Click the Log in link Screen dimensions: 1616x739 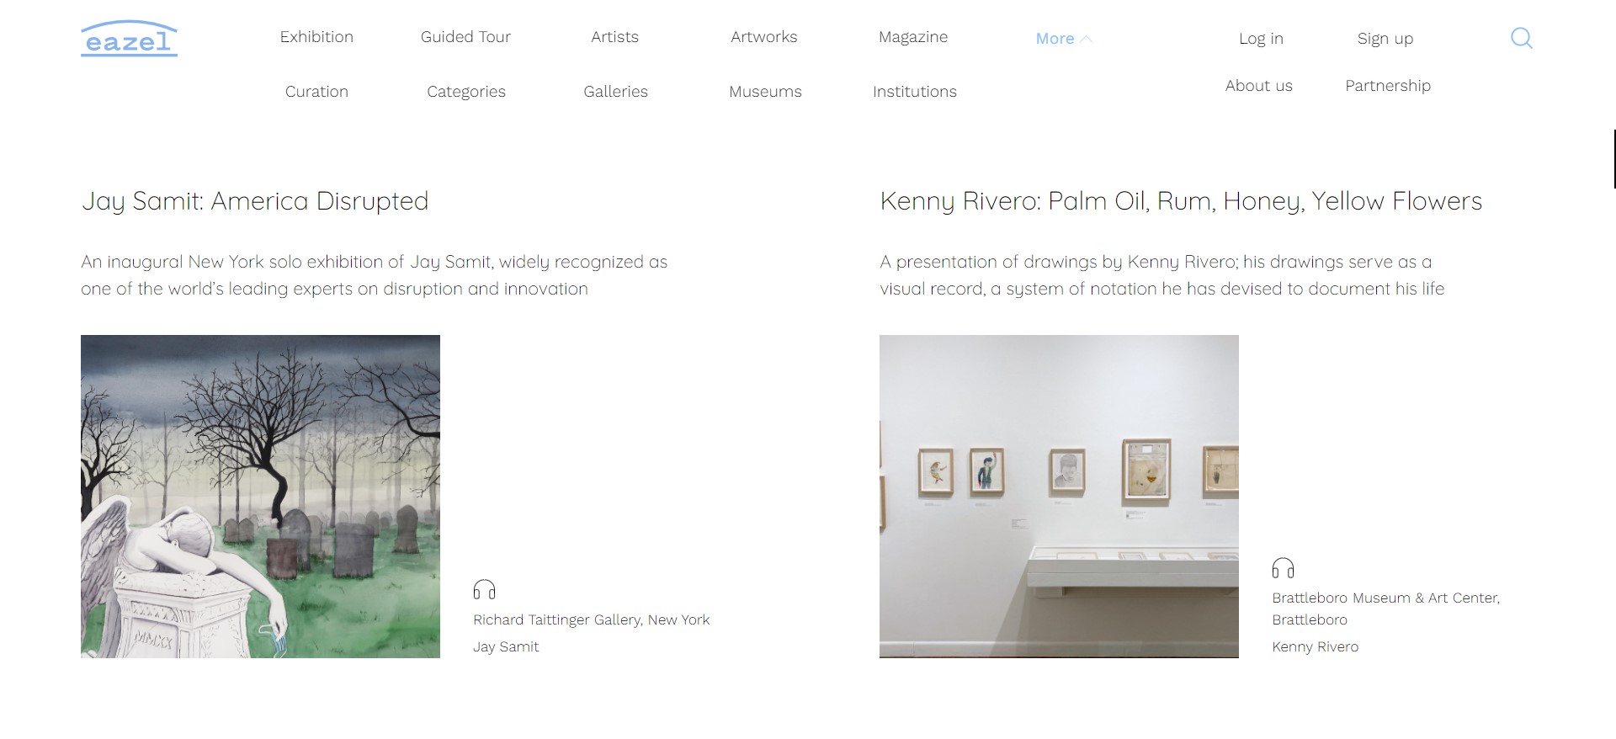[1261, 39]
